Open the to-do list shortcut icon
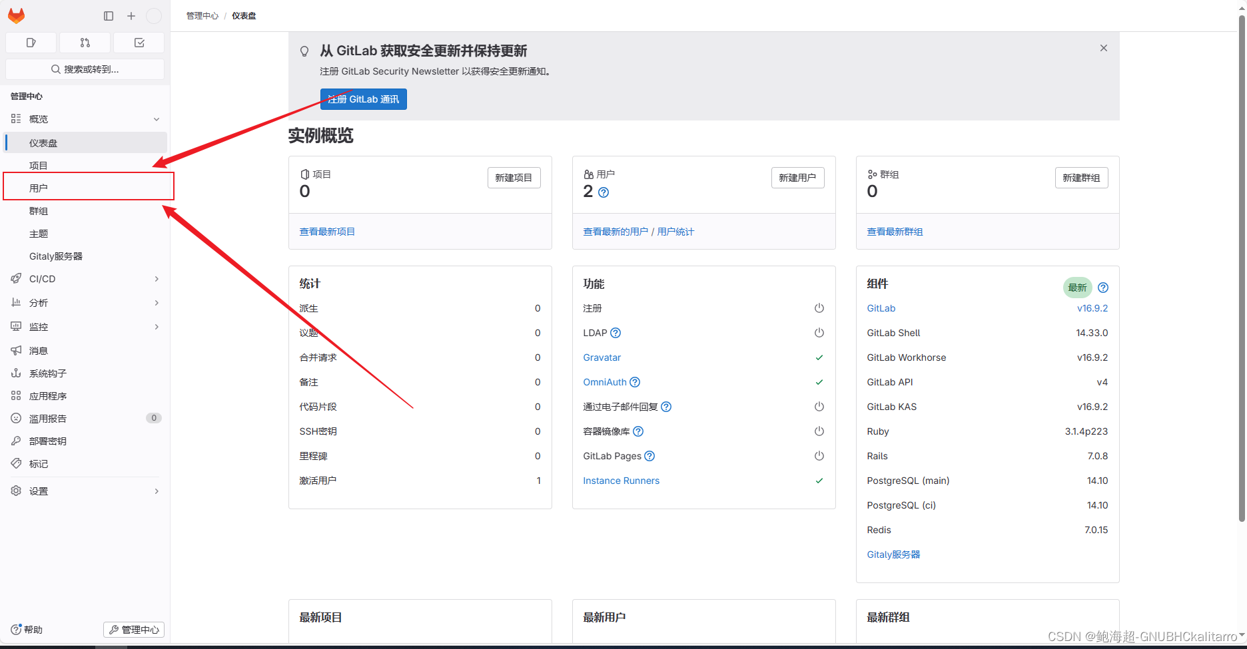 point(139,43)
